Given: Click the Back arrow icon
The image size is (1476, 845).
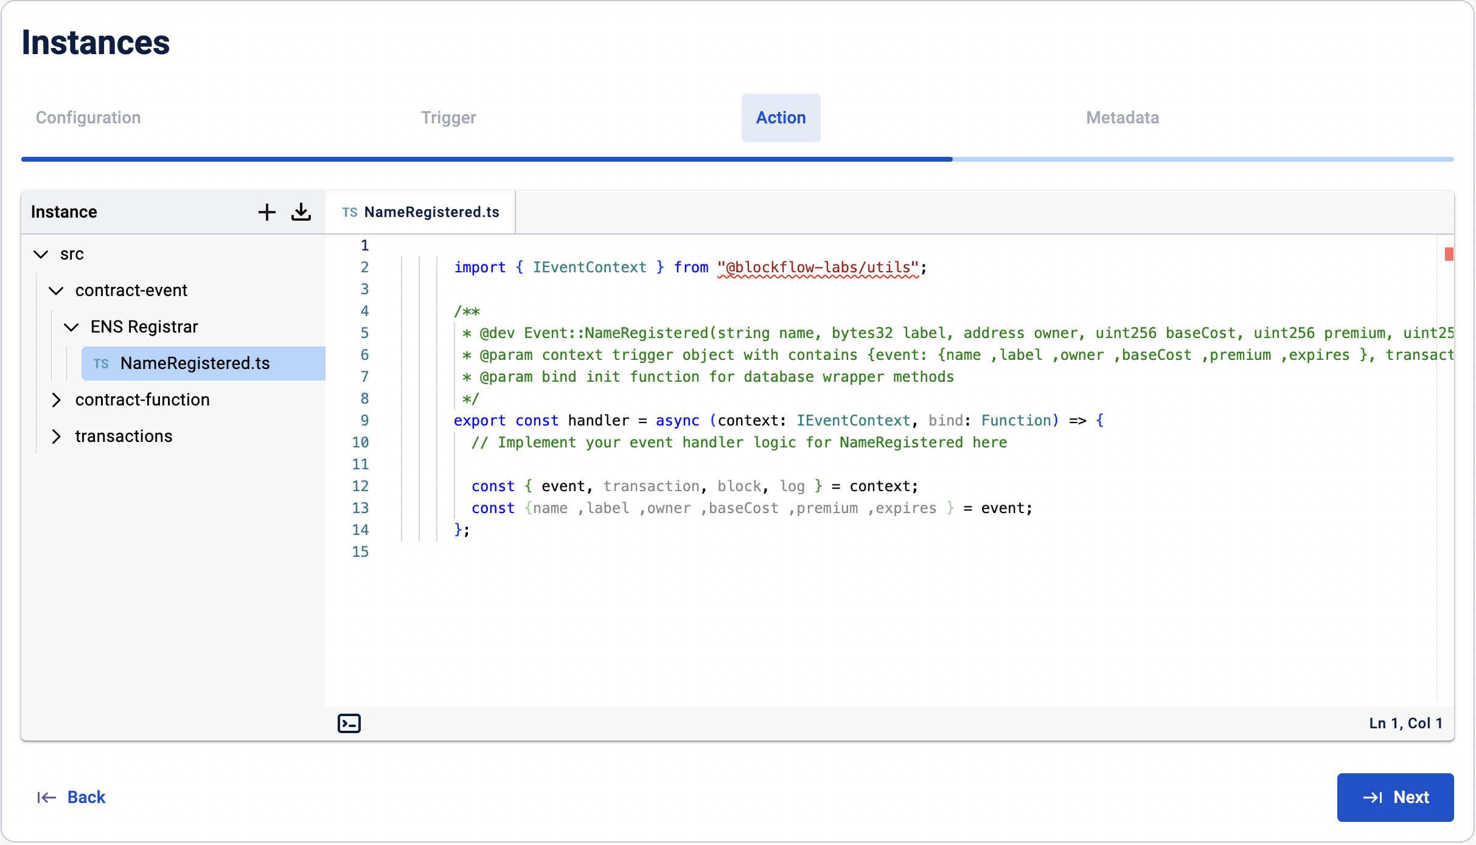Looking at the screenshot, I should pos(46,798).
